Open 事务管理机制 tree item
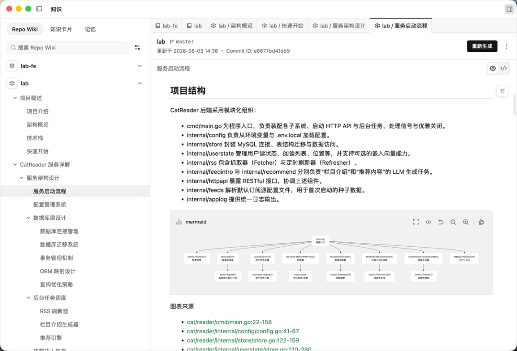 click(x=56, y=258)
